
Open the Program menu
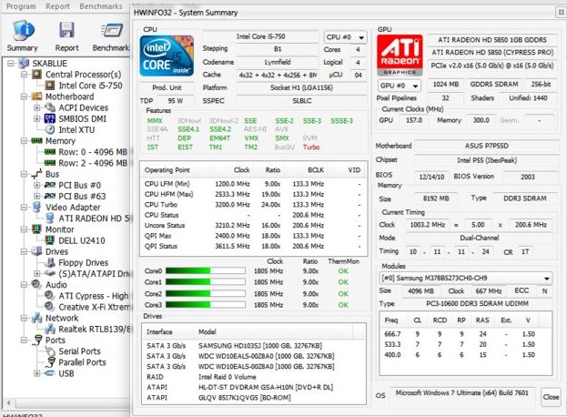(21, 6)
